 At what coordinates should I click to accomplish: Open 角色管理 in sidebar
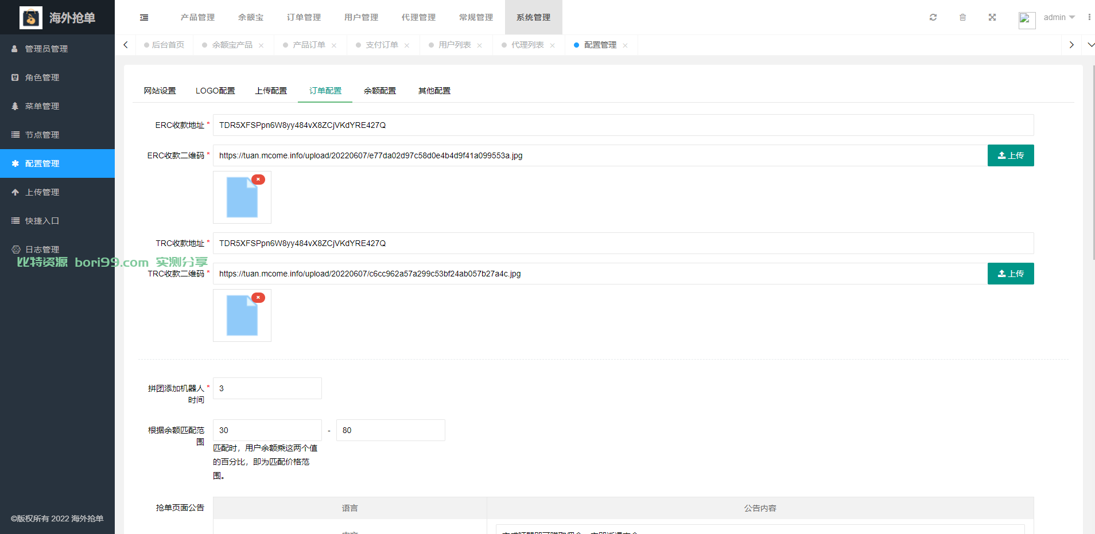tap(57, 77)
